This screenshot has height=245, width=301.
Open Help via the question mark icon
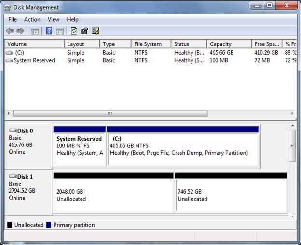[x=49, y=31]
